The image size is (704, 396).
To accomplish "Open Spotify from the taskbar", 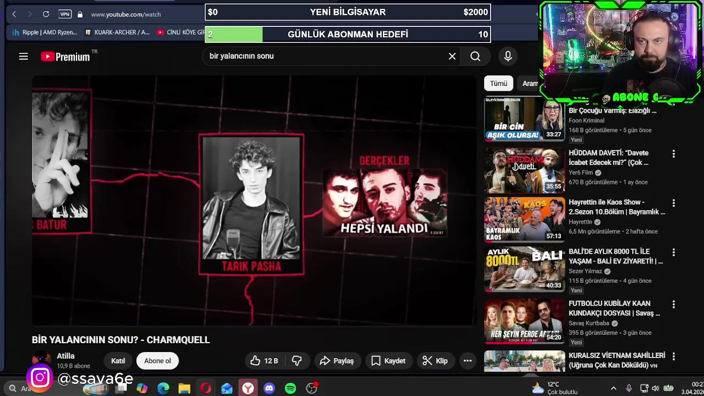I will click(290, 388).
